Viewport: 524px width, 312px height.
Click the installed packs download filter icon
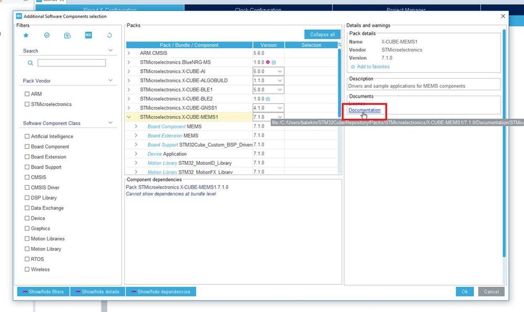point(68,35)
